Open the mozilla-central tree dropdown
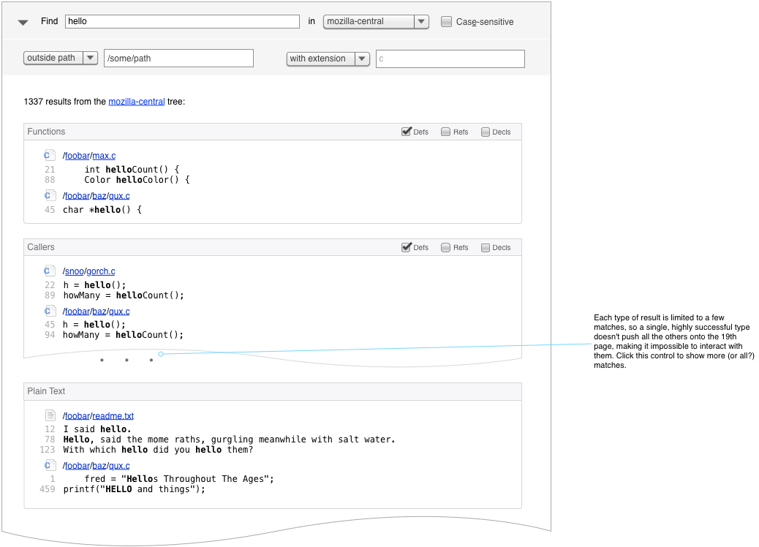This screenshot has width=759, height=547. pos(376,21)
